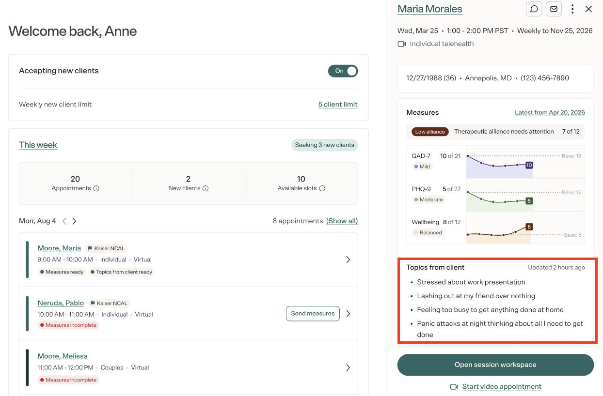Click the Wellbeing trend chart
This screenshot has width=603, height=396.
525,228
